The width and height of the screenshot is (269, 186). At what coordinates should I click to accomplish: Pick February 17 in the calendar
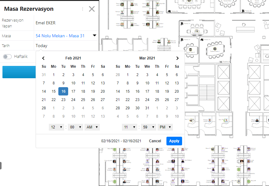tap(73, 91)
